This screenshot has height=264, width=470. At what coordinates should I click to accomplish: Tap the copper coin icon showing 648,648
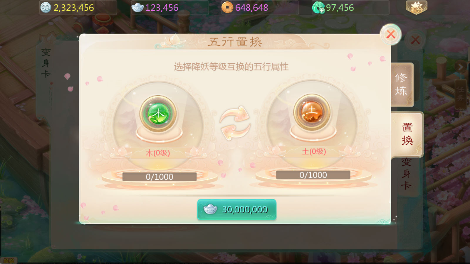[227, 7]
